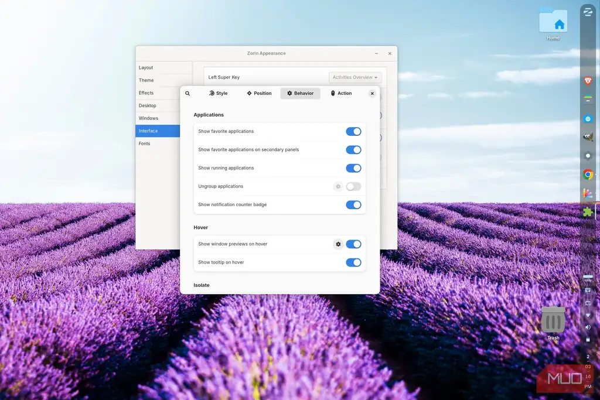The height and width of the screenshot is (400, 600).
Task: Open window previews settings gear
Action: [x=338, y=244]
